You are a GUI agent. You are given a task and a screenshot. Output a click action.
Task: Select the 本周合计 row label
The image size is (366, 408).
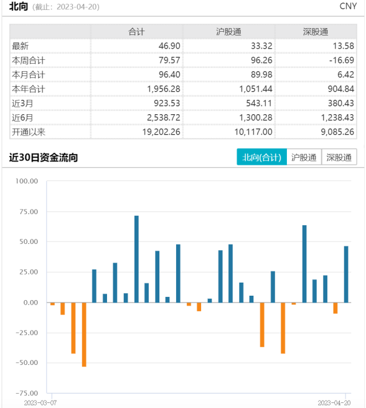(x=29, y=61)
